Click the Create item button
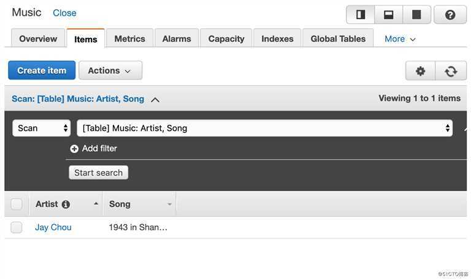Image resolution: width=471 pixels, height=279 pixels. pos(42,70)
